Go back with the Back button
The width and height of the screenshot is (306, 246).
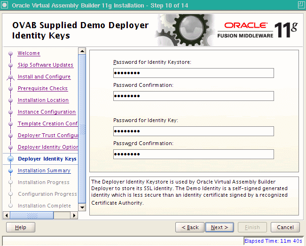tap(190, 227)
